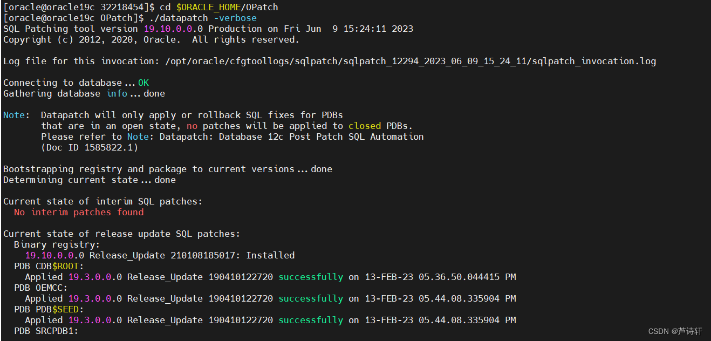
Task: Click the word closed in the Note text
Action: point(364,125)
